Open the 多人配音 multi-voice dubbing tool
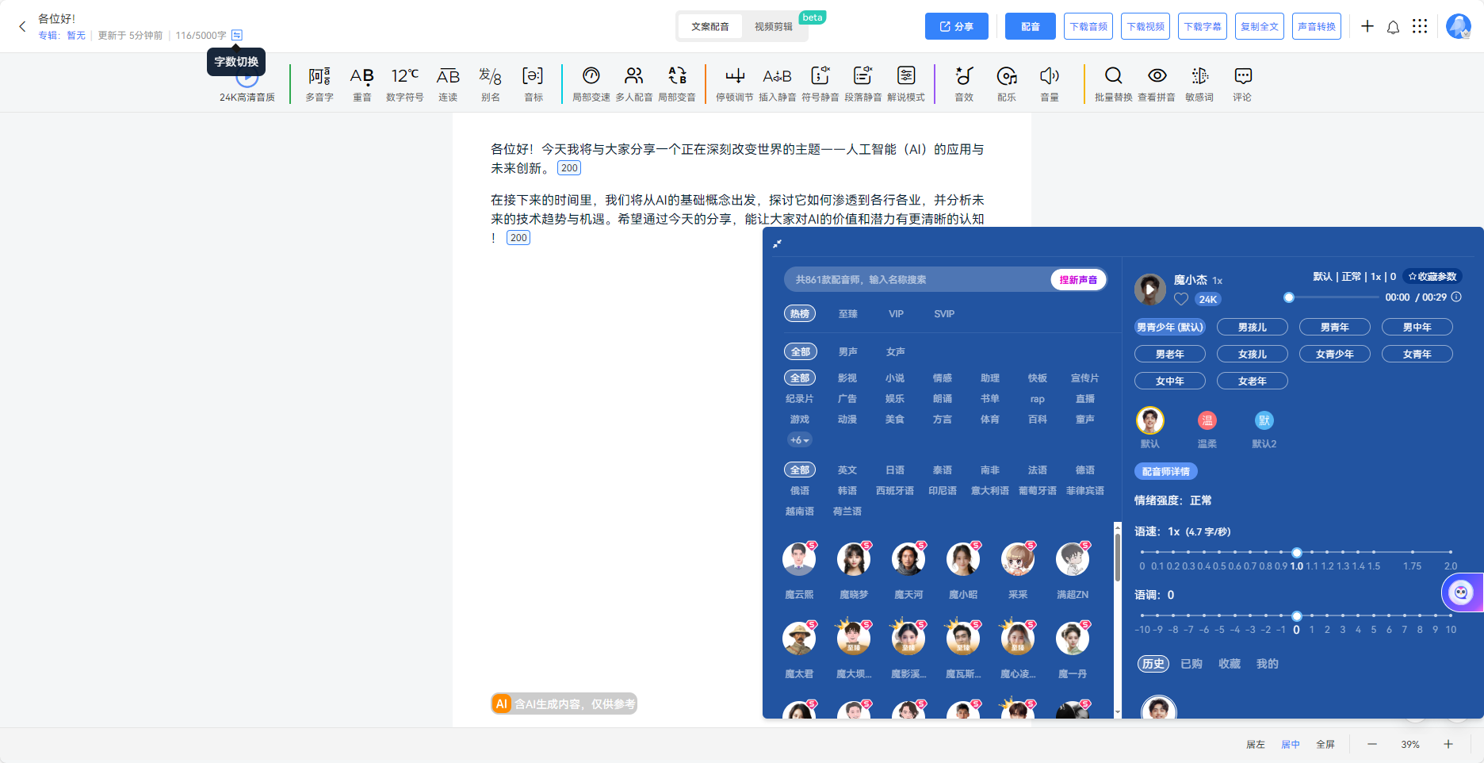Image resolution: width=1484 pixels, height=763 pixels. click(634, 82)
